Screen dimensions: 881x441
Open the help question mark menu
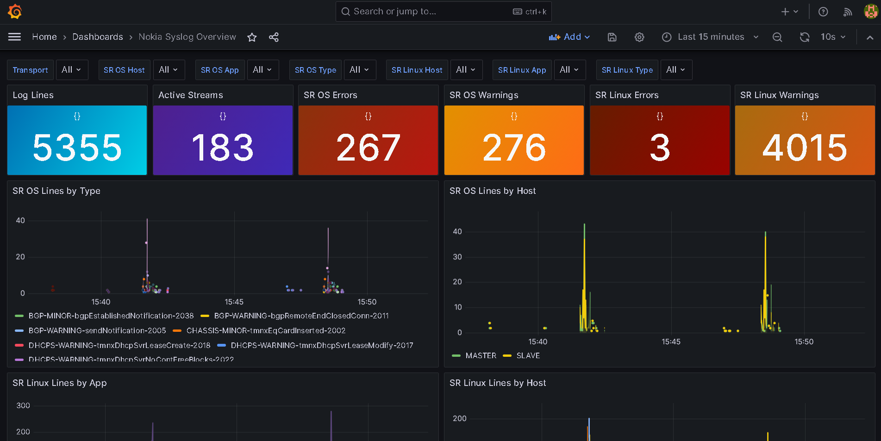823,12
